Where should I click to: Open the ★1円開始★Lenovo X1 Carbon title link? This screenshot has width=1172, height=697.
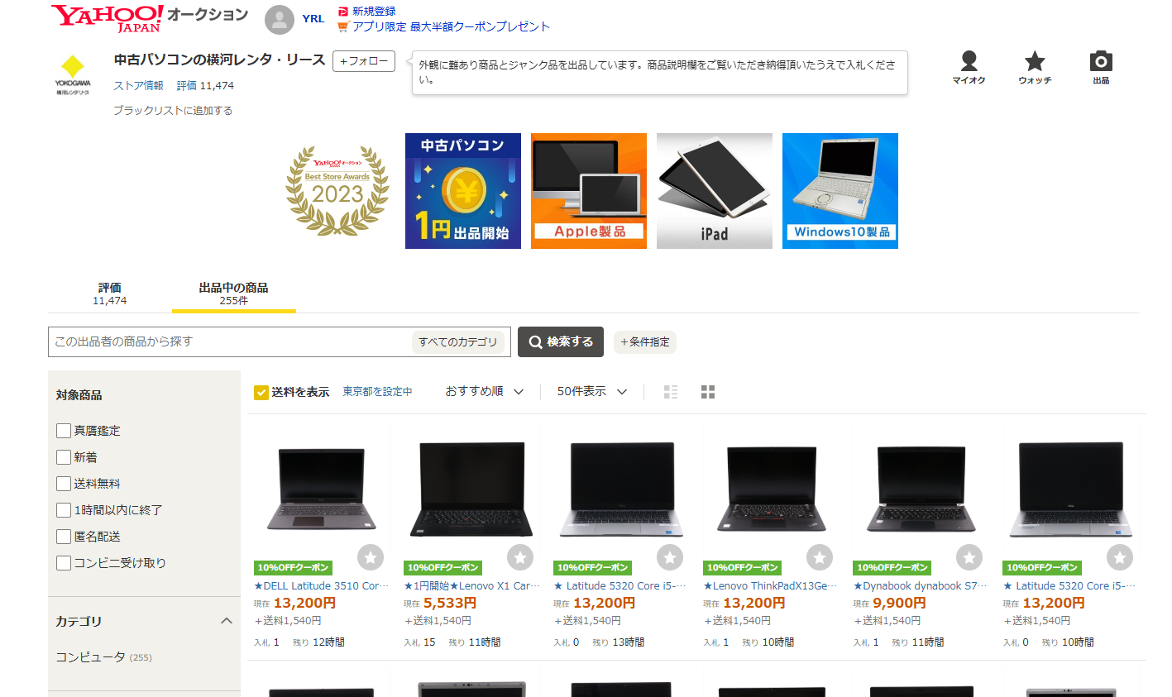pyautogui.click(x=471, y=586)
